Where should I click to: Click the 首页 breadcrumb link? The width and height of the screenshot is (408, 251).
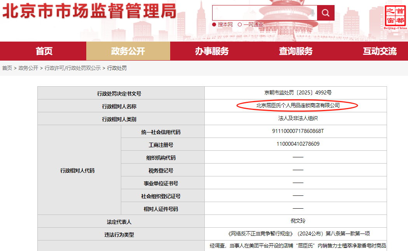coord(7,68)
